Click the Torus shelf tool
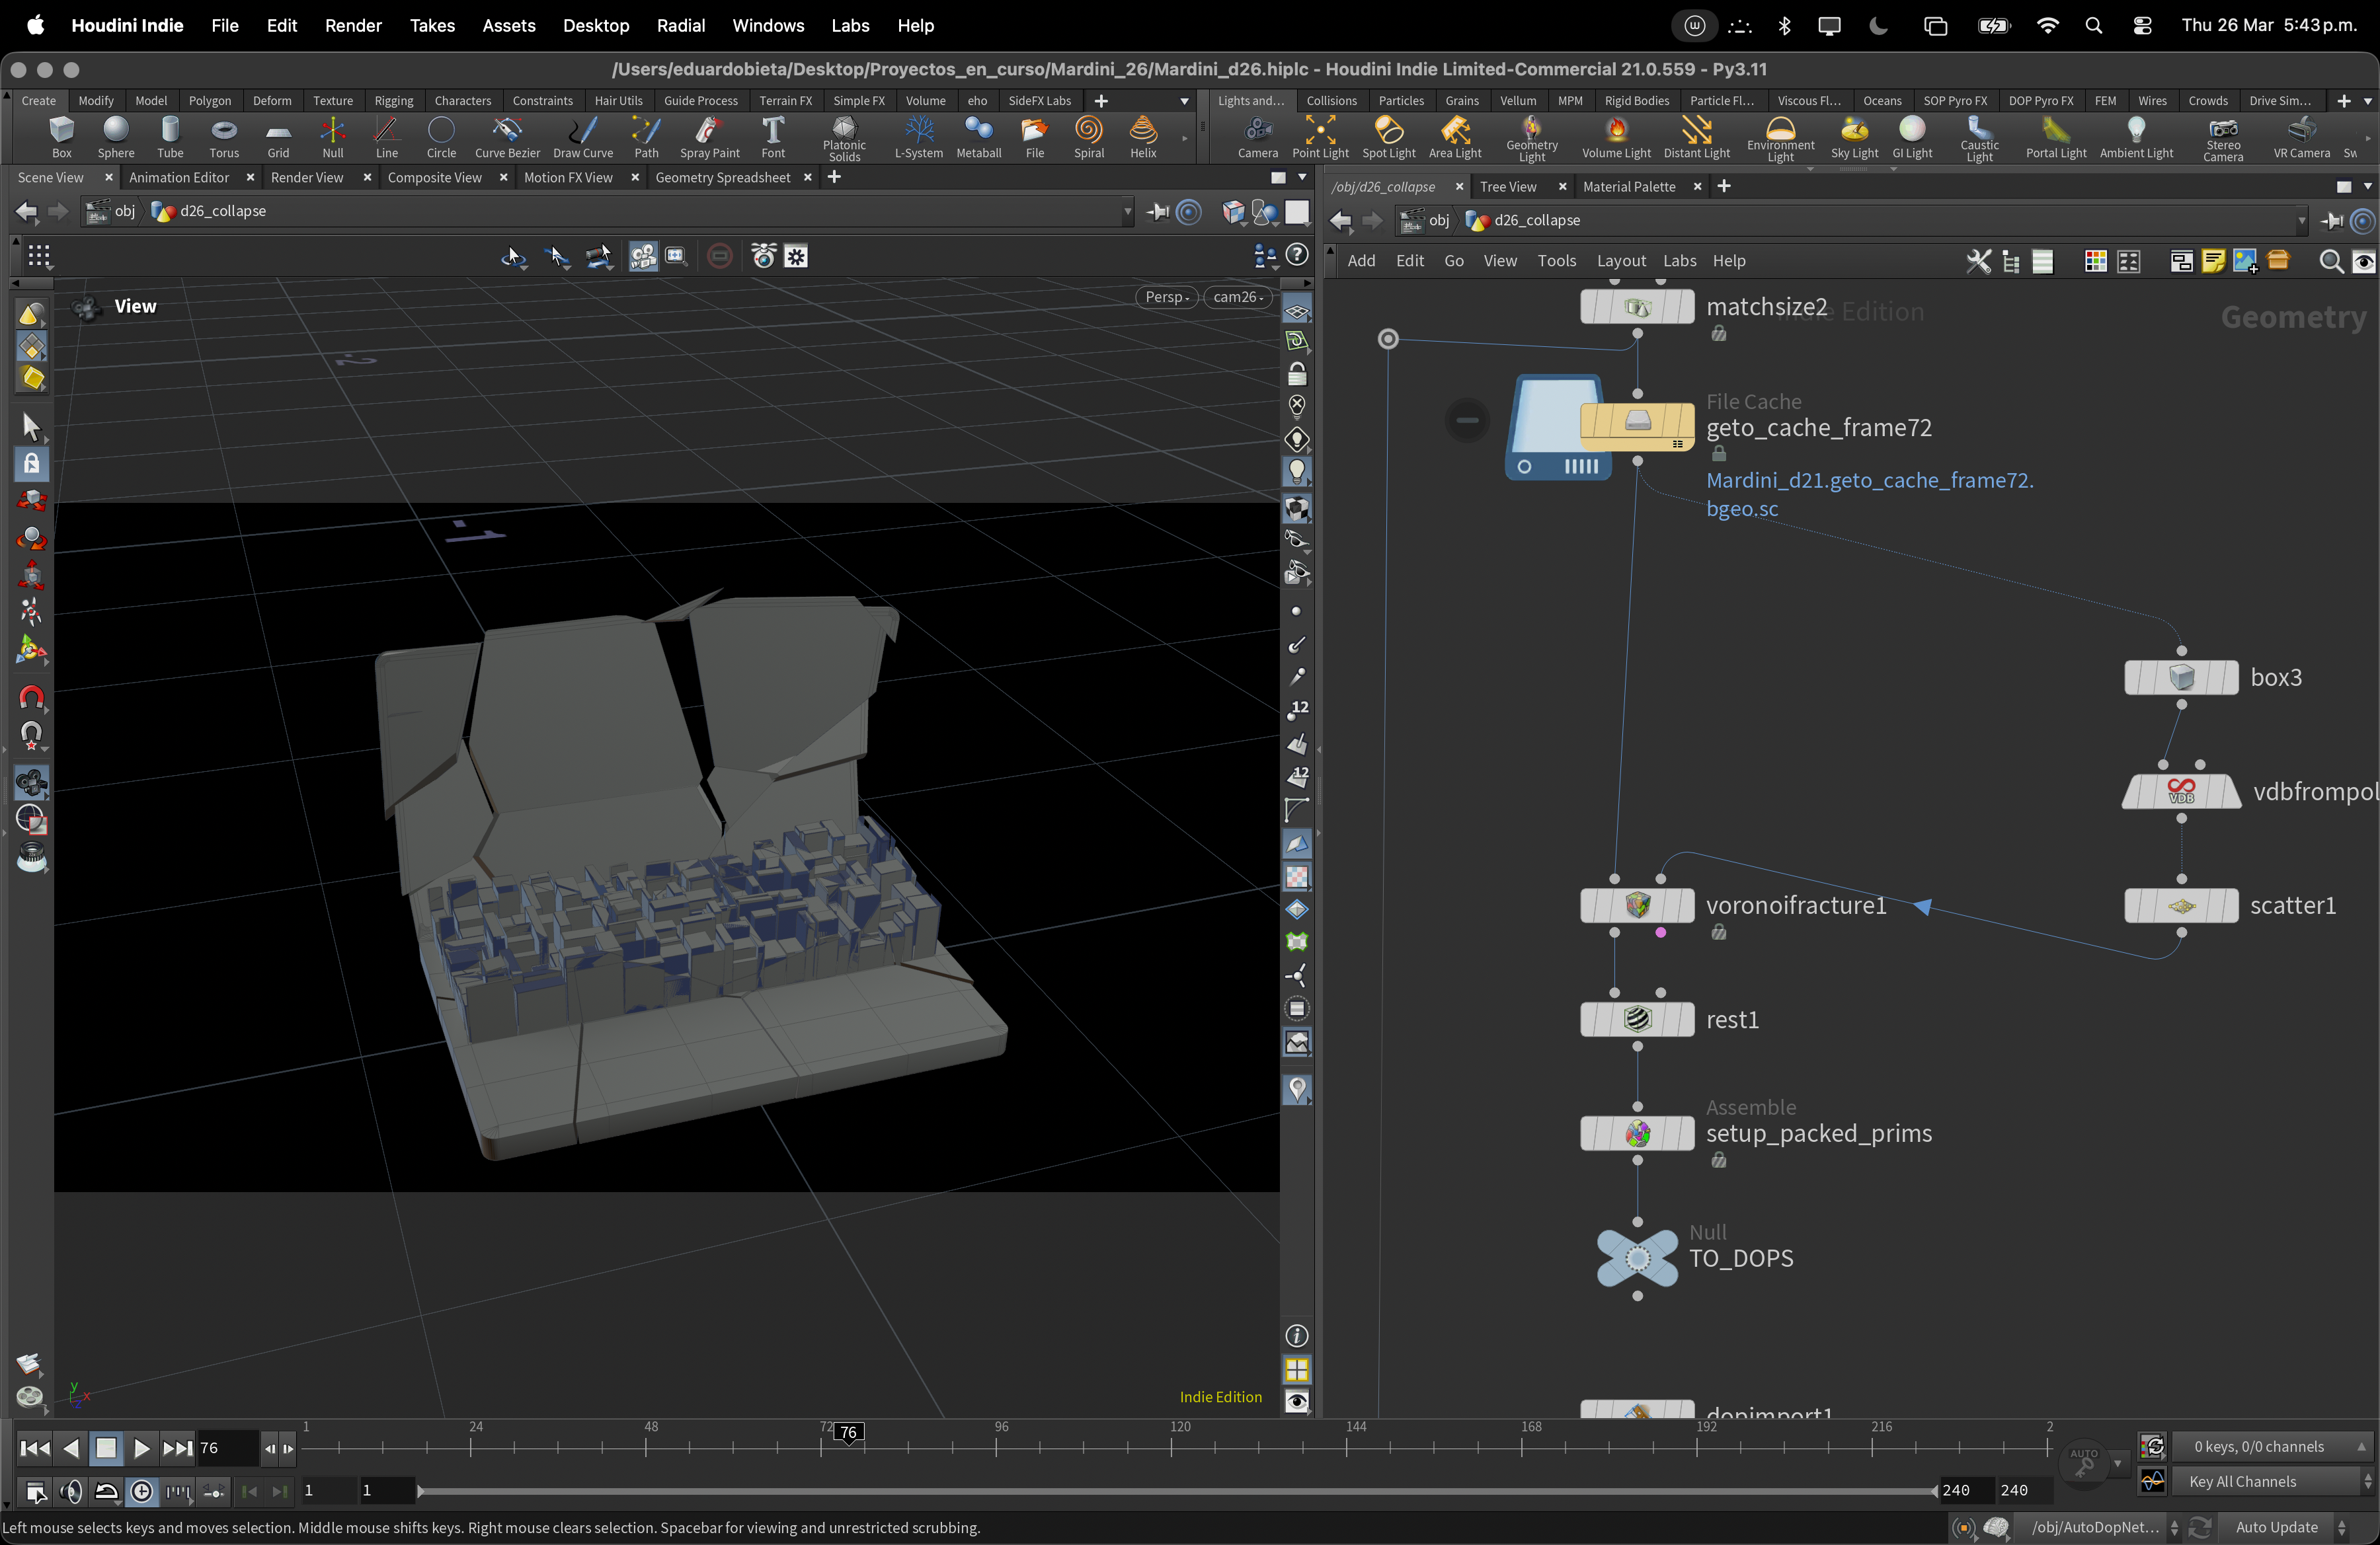2380x1545 pixels. click(224, 137)
